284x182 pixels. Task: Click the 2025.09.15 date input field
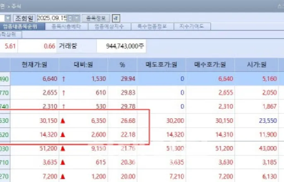[52, 18]
